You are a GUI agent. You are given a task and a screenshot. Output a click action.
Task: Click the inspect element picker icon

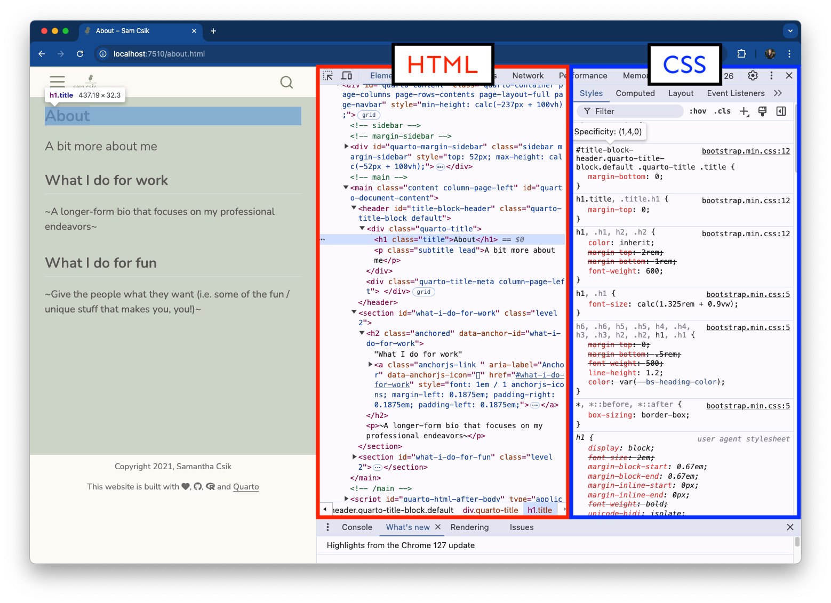click(x=328, y=76)
